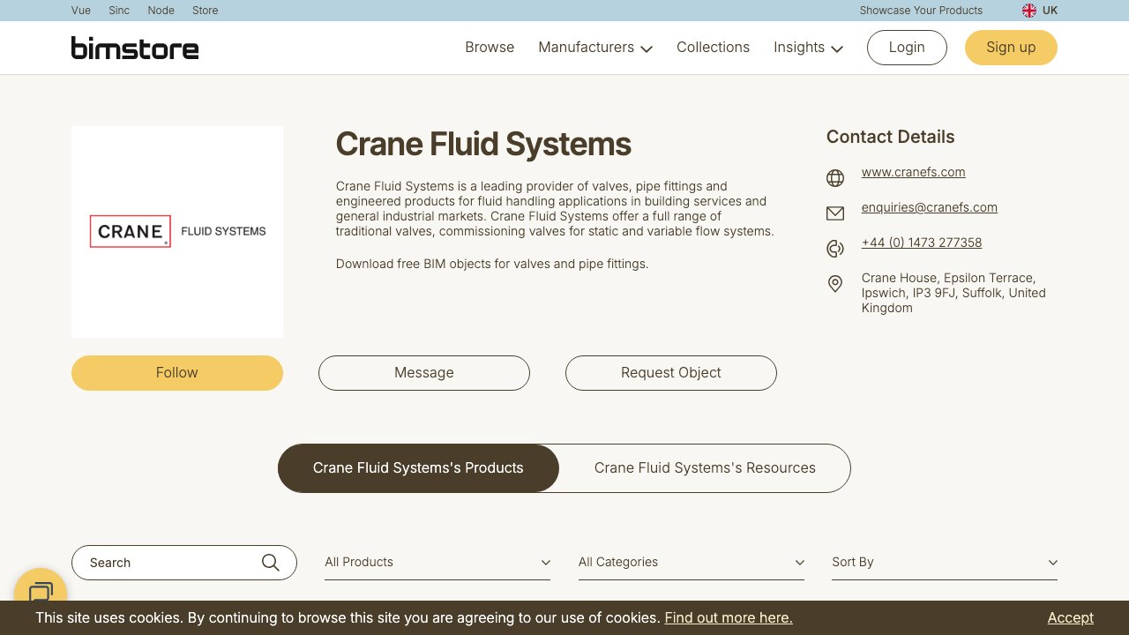Open the Browse menu item
1129x635 pixels.
[x=490, y=48]
